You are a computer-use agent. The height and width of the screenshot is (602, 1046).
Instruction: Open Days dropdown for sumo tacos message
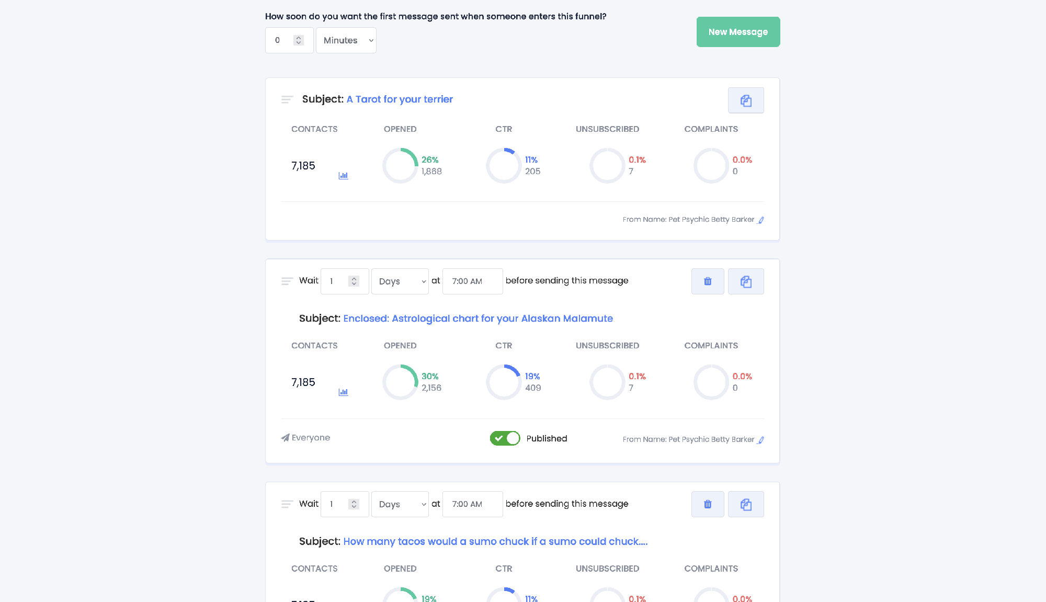(400, 504)
